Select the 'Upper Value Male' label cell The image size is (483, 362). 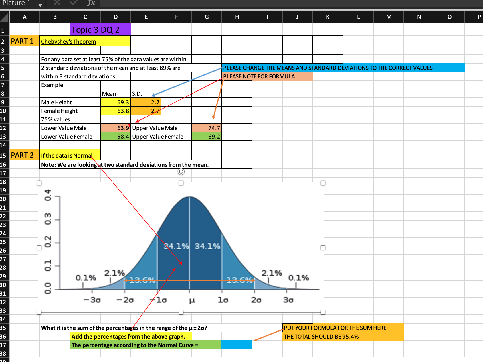161,128
